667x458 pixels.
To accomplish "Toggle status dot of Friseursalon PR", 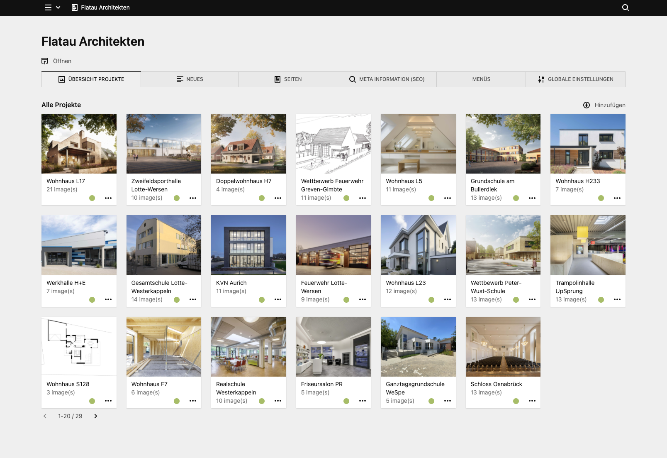I will (x=346, y=401).
